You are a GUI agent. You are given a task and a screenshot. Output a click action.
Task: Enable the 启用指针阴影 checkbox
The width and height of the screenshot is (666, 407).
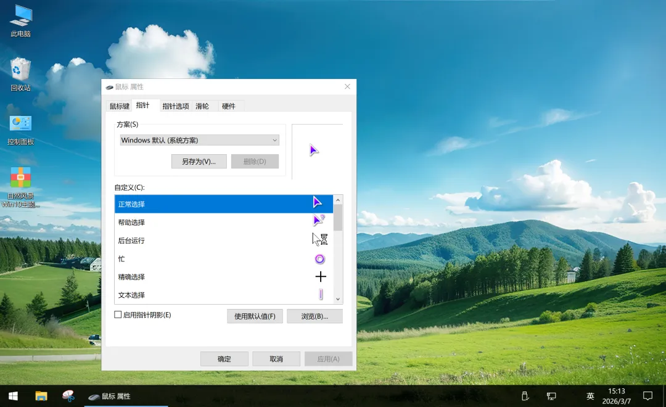(x=118, y=315)
